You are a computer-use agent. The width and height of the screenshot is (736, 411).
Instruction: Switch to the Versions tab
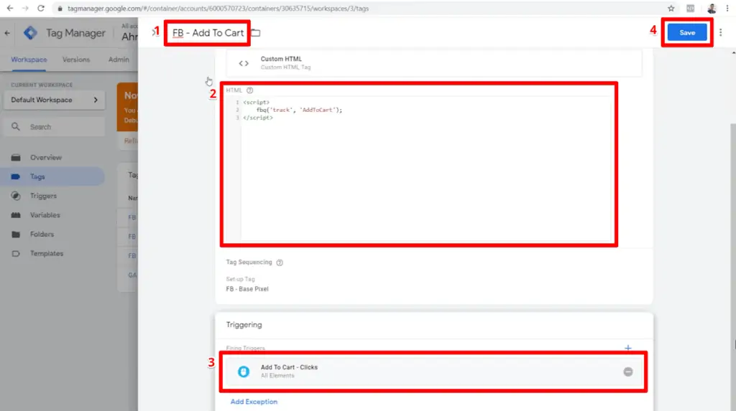pos(76,60)
